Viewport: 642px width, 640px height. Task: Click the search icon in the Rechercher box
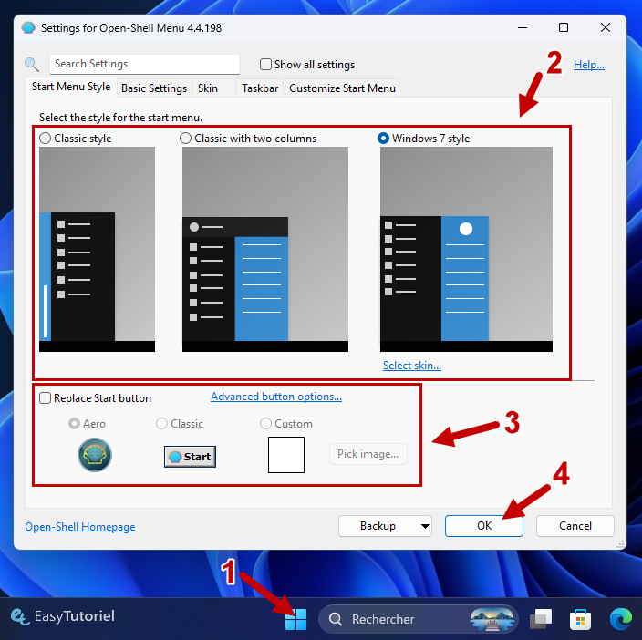click(x=336, y=619)
